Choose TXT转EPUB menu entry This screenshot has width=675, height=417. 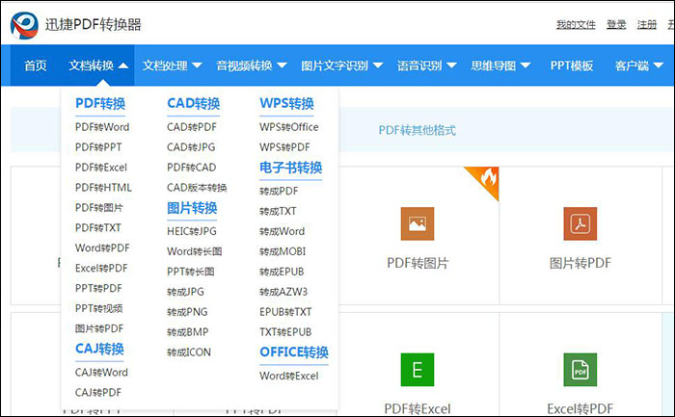point(285,332)
